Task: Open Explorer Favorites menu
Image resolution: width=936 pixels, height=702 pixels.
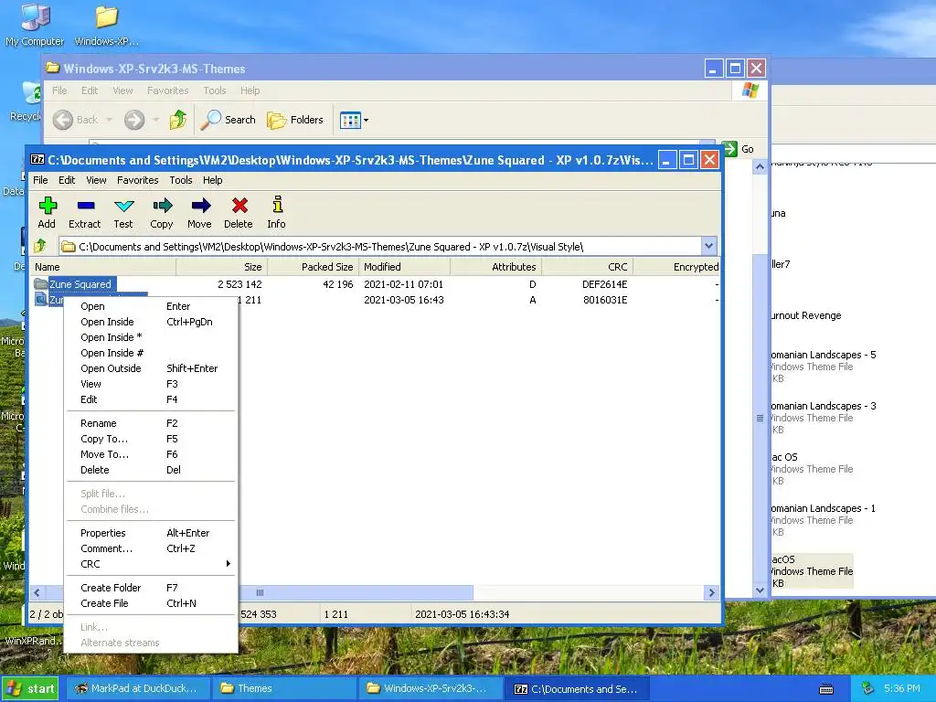Action: pyautogui.click(x=168, y=90)
